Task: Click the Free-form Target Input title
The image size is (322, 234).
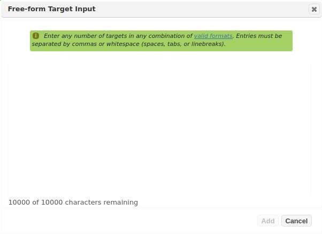Action: (x=52, y=9)
